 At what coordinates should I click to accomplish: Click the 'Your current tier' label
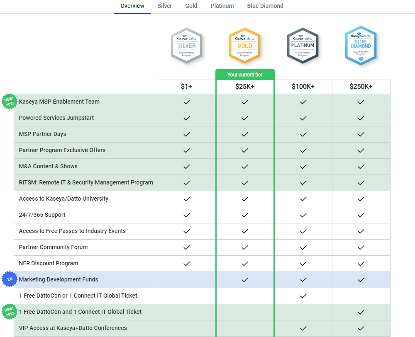[x=245, y=75]
